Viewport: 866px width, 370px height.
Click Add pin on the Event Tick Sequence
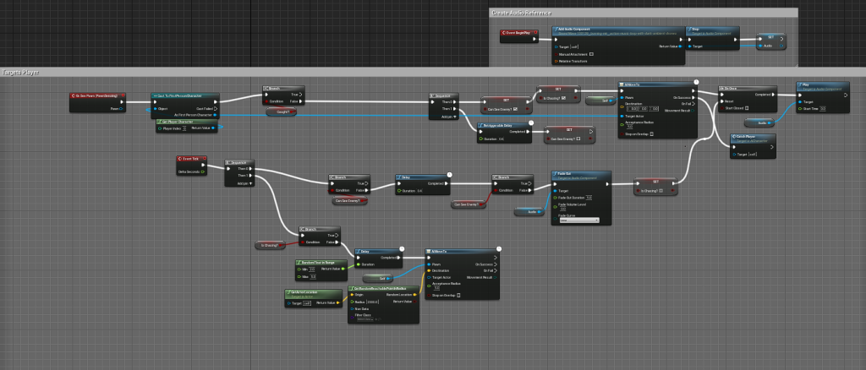(241, 182)
